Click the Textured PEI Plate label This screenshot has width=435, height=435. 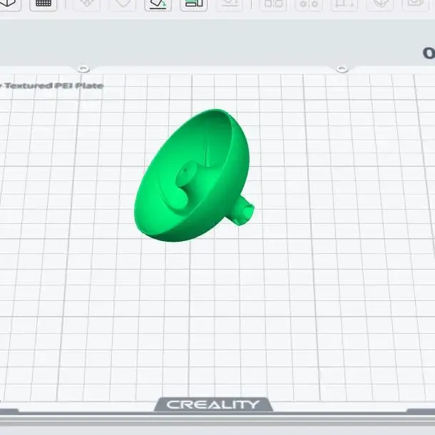[x=52, y=86]
